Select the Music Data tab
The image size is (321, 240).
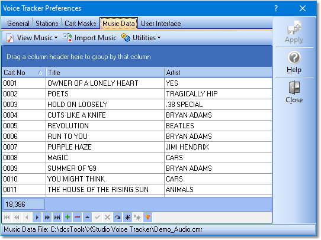(118, 24)
